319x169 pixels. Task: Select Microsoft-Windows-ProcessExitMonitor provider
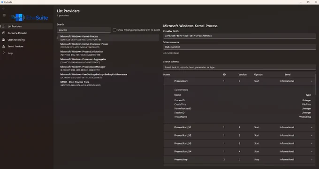pyautogui.click(x=108, y=53)
